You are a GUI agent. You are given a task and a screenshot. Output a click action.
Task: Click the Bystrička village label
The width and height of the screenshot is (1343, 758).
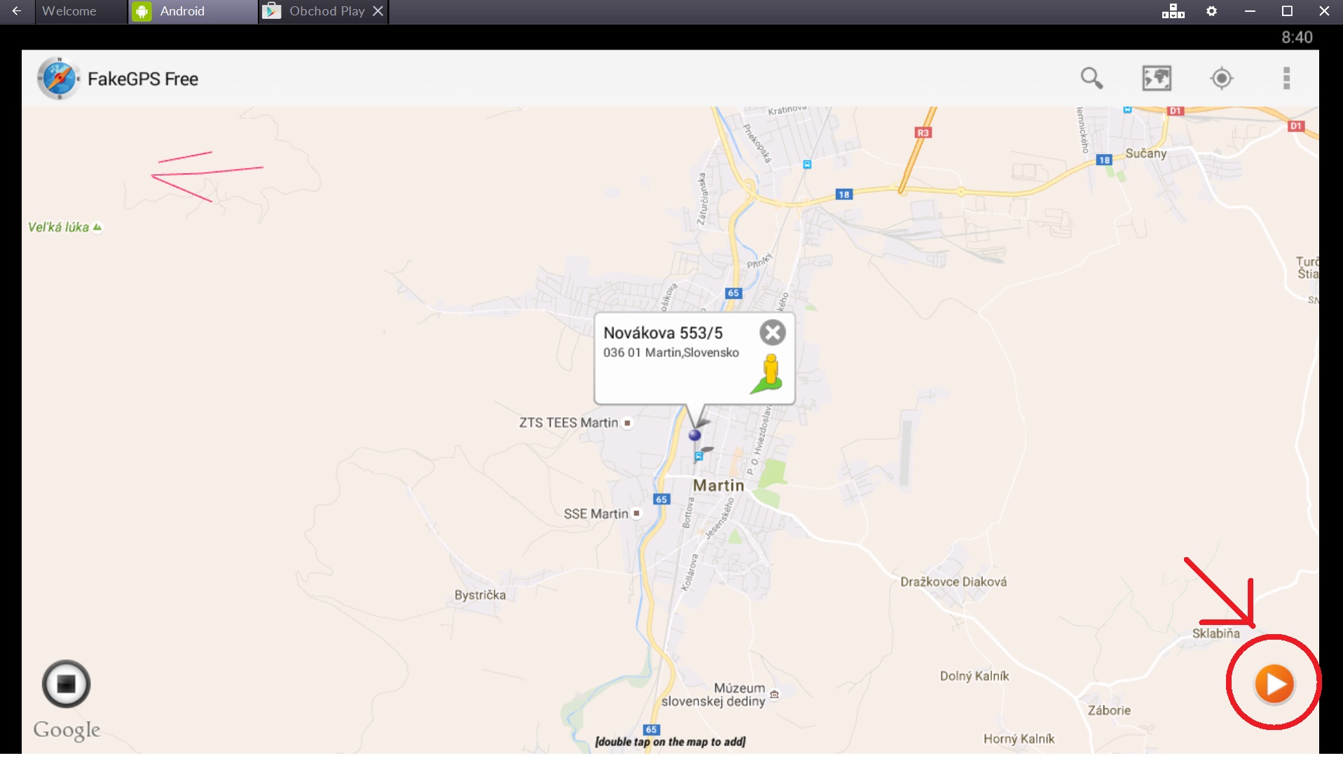[480, 595]
